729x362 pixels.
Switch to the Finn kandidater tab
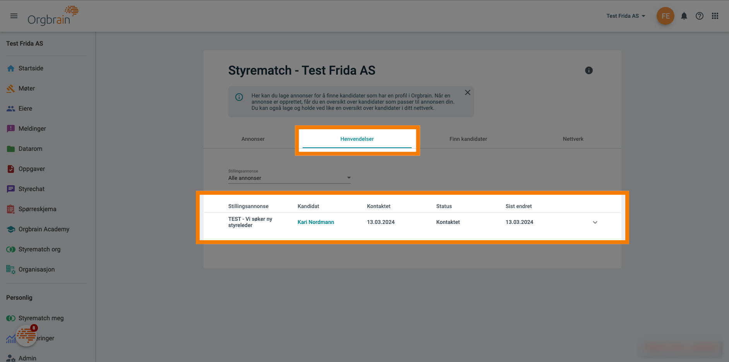[468, 139]
